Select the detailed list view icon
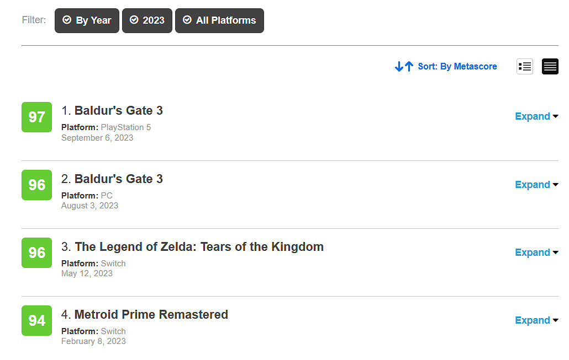Screen dimensions: 569x360 [524, 66]
